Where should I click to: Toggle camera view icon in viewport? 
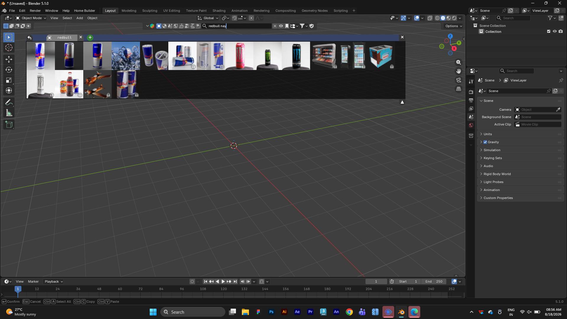point(459,80)
